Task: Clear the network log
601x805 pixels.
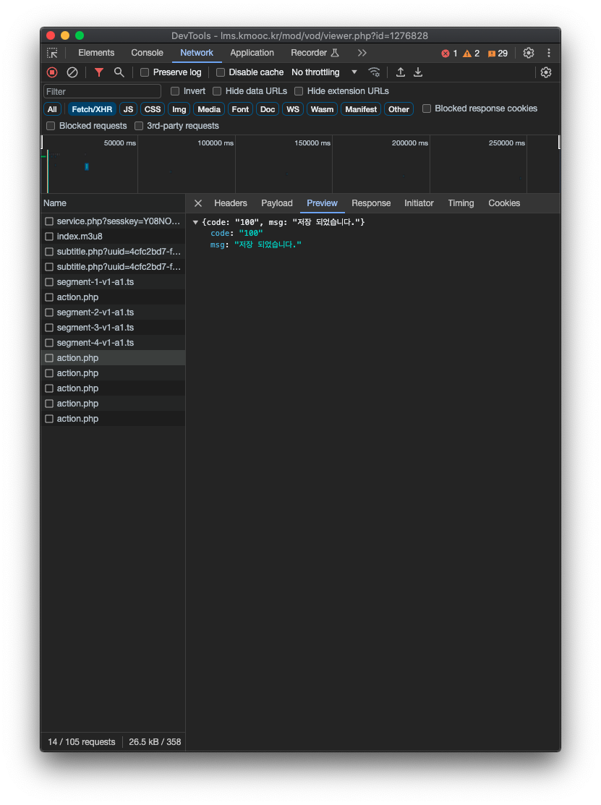Action: [72, 72]
